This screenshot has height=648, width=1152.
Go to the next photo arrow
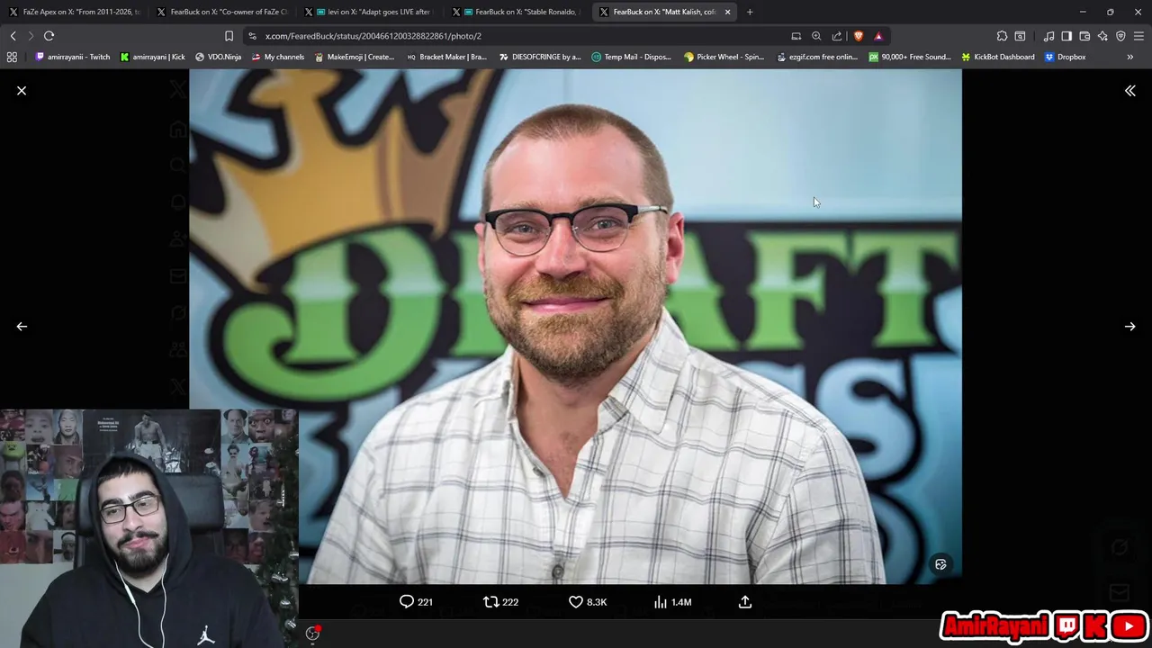pos(1130,327)
